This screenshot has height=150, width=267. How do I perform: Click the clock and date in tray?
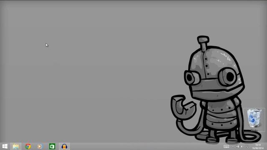point(258,146)
